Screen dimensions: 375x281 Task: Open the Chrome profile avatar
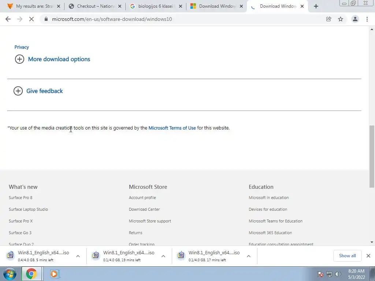[x=355, y=19]
